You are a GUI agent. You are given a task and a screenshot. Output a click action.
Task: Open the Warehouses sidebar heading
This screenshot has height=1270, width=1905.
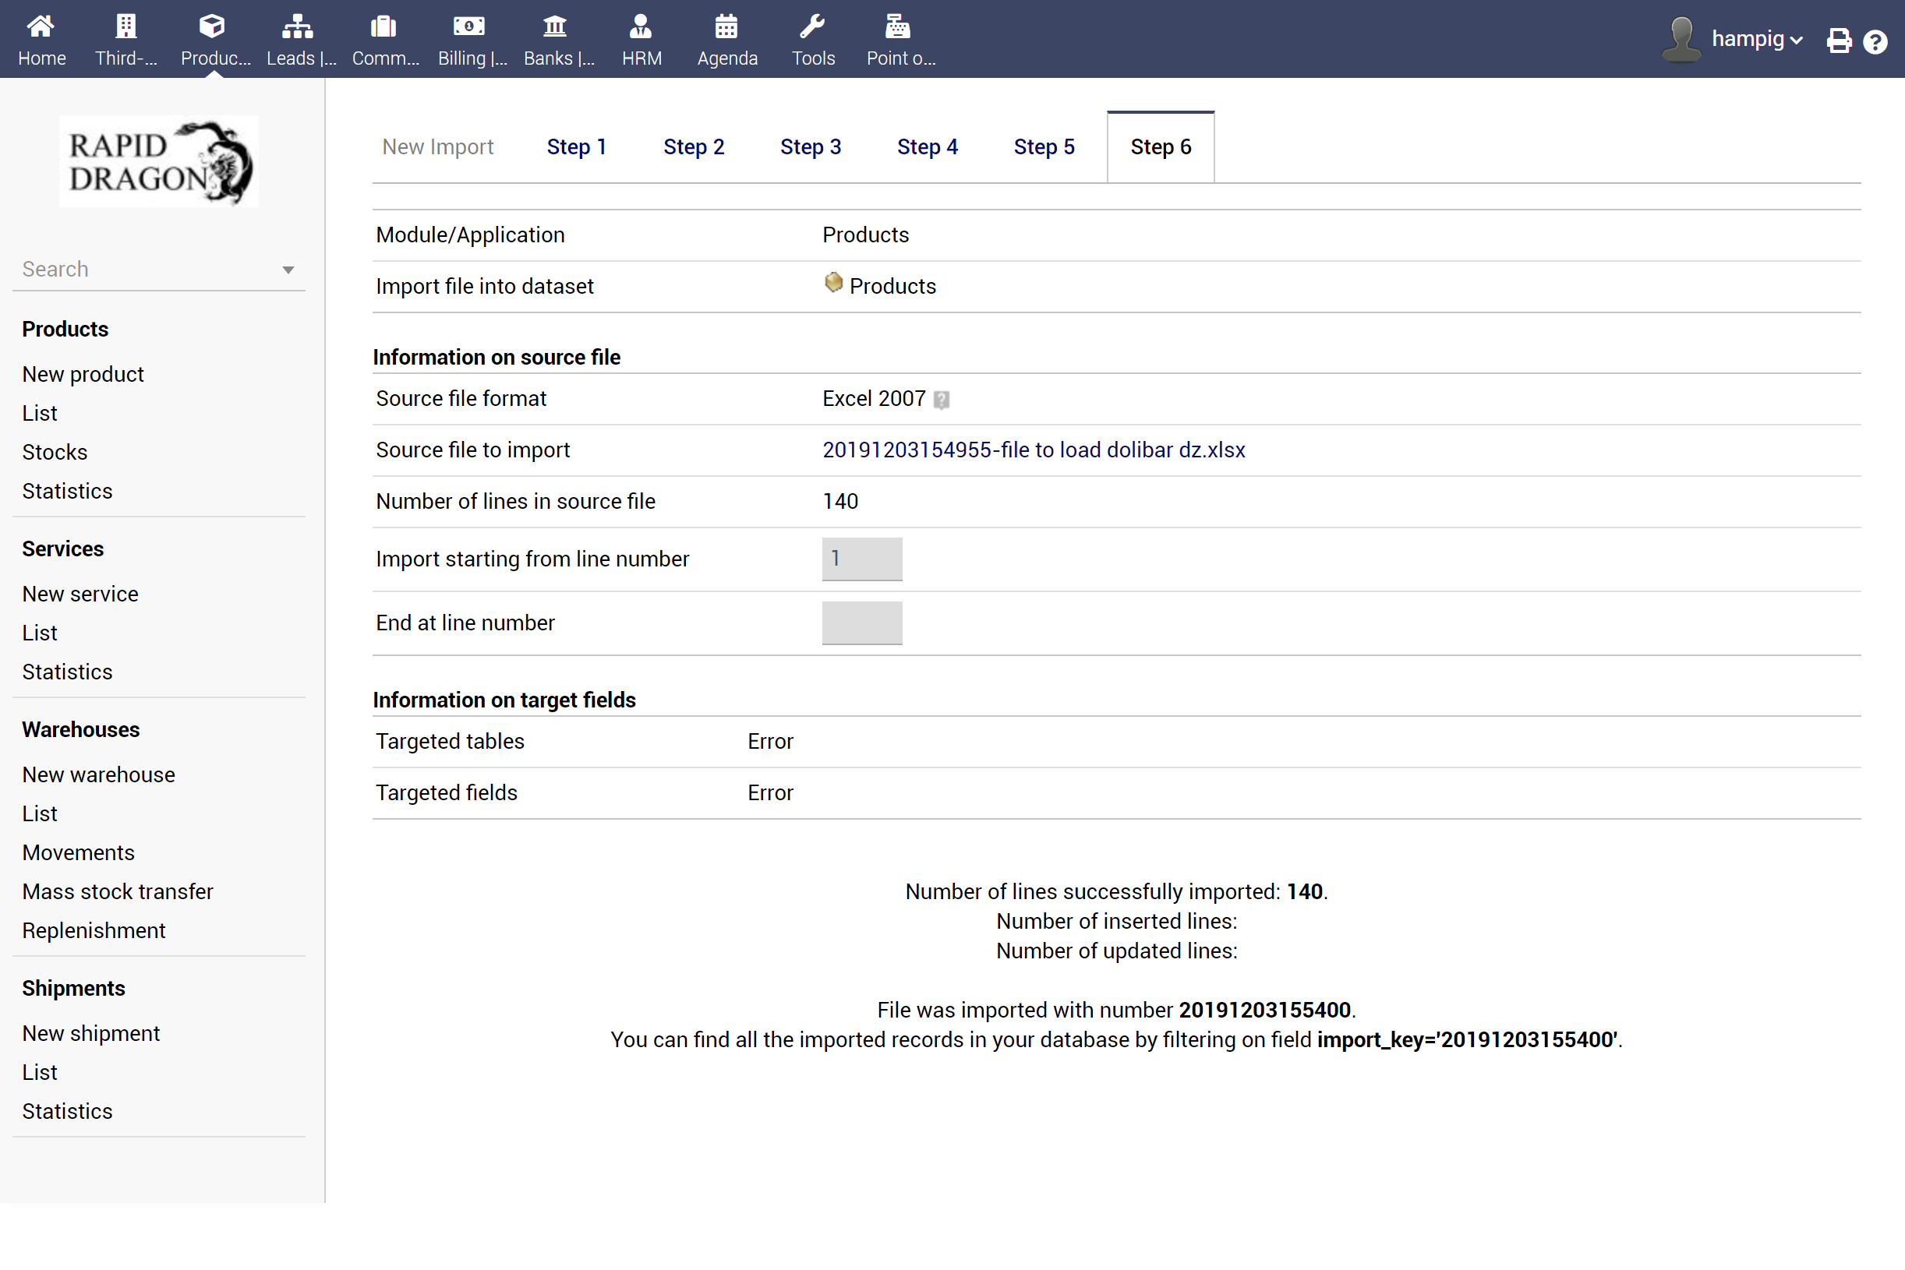[81, 729]
